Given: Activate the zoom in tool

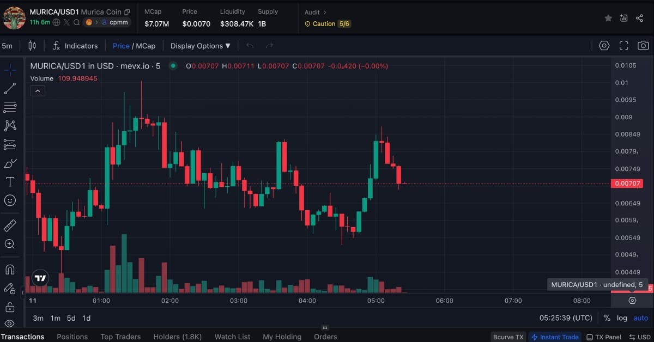Looking at the screenshot, I should [10, 244].
